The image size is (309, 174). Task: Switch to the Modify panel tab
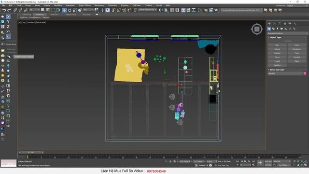click(x=274, y=24)
